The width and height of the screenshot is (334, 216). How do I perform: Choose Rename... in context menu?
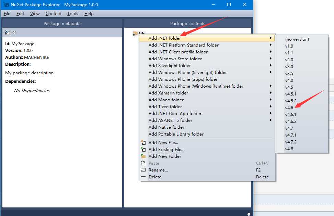[x=207, y=170]
